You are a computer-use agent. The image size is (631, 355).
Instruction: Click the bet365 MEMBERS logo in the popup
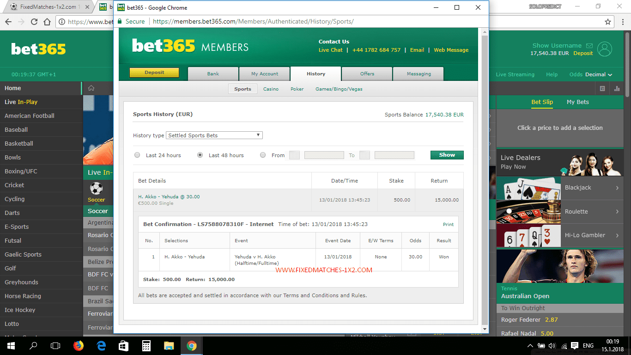(190, 46)
